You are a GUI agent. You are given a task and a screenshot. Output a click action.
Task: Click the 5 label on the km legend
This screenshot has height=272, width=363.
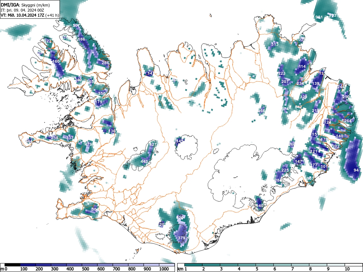point(257,269)
